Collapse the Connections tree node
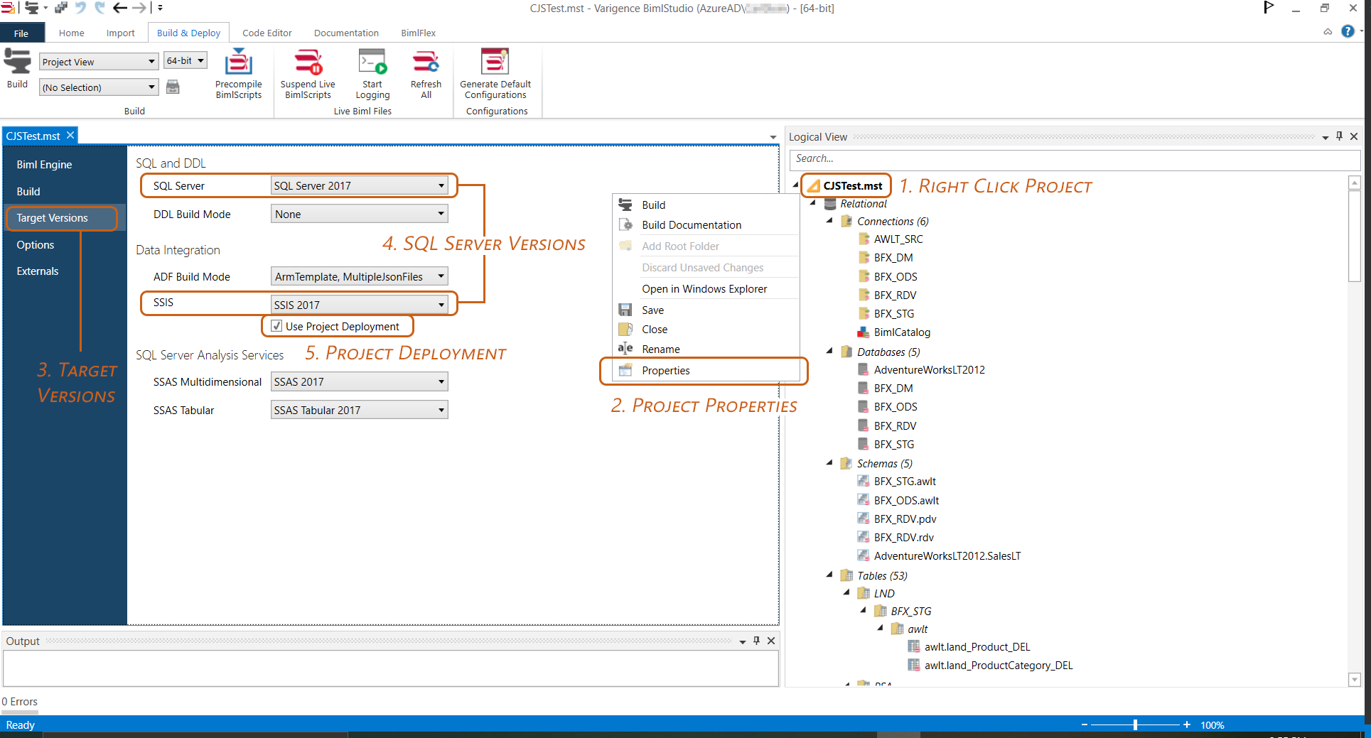1371x738 pixels. coord(829,221)
